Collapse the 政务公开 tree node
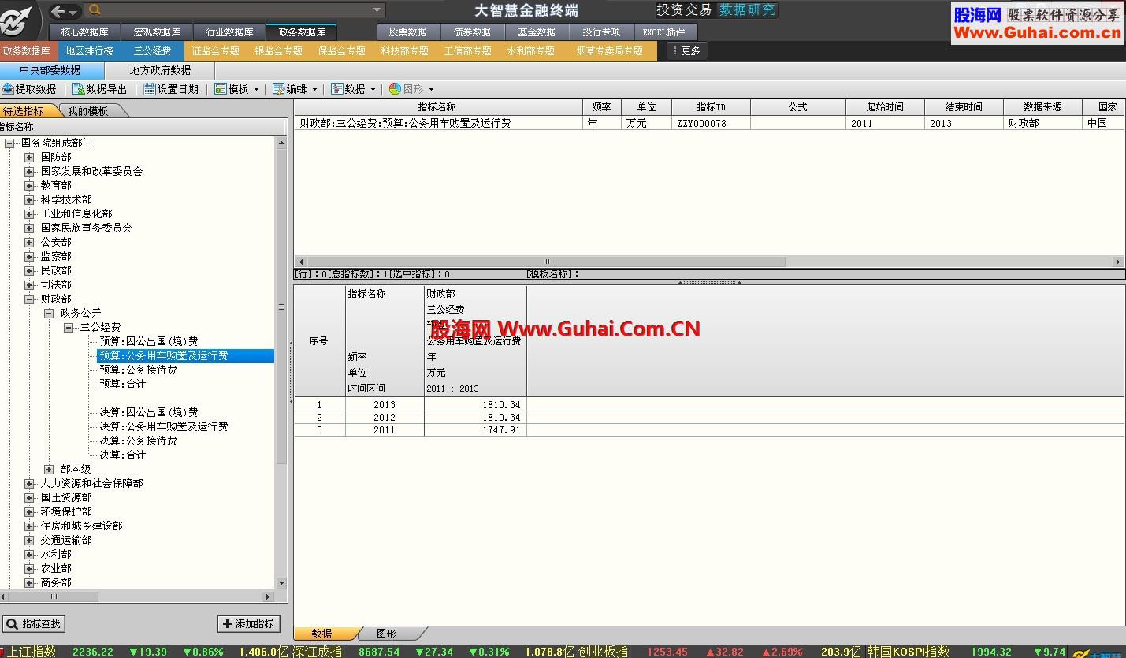This screenshot has width=1126, height=658. tap(49, 313)
